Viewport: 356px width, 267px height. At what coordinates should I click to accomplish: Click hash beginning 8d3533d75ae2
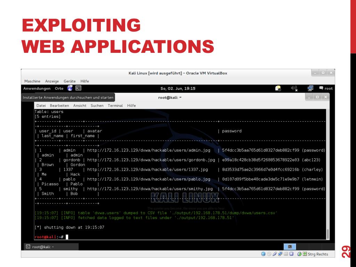pos(261,169)
